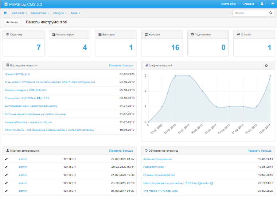Open news about Синхронизация с CRM Bitrix24
Image resolution: width=277 pixels, height=198 pixels.
coord(26,90)
